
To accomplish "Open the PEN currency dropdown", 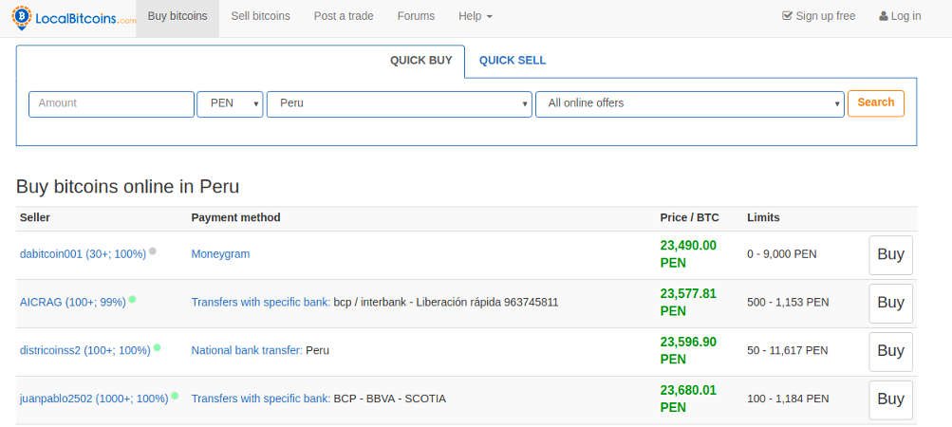I will (x=230, y=103).
